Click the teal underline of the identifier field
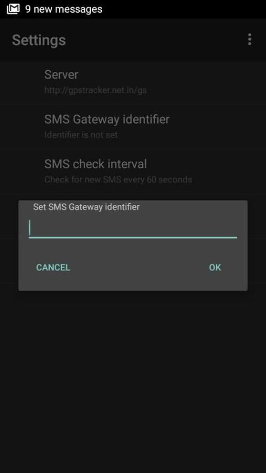This screenshot has width=266, height=473. click(133, 238)
